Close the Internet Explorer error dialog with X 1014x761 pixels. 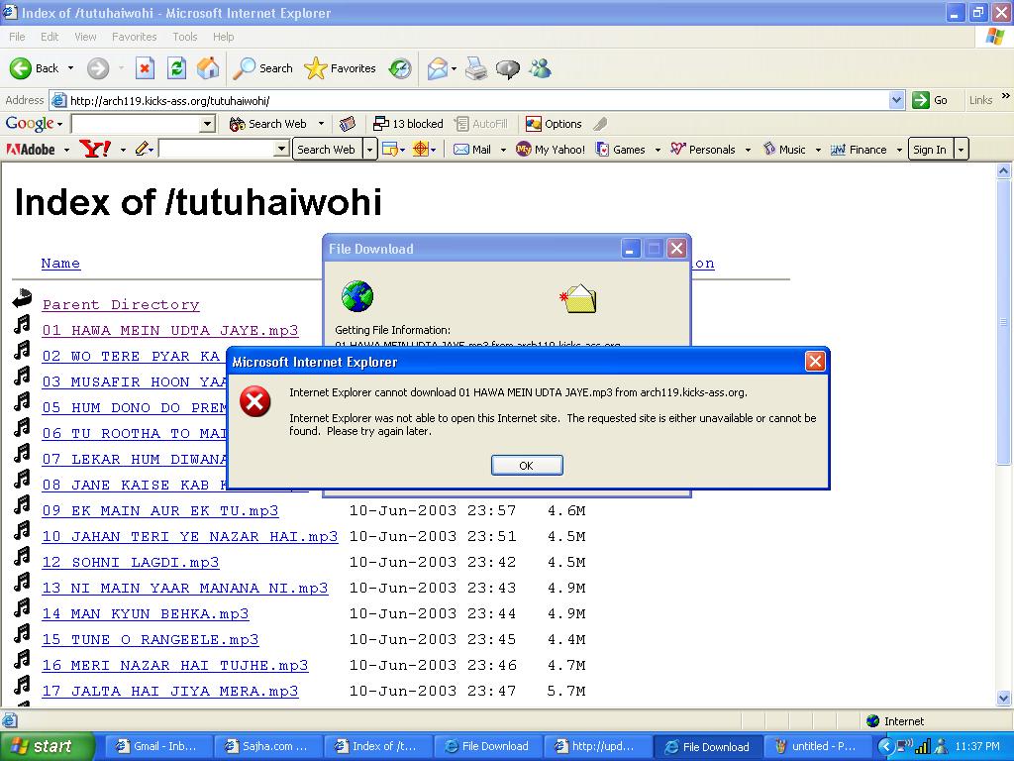click(815, 362)
